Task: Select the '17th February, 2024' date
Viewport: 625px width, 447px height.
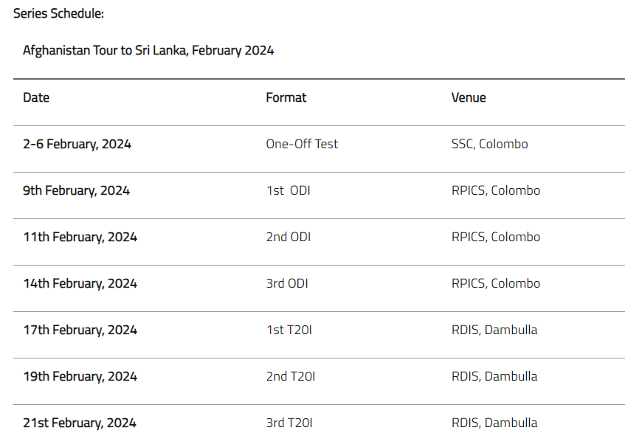Action: 80,330
